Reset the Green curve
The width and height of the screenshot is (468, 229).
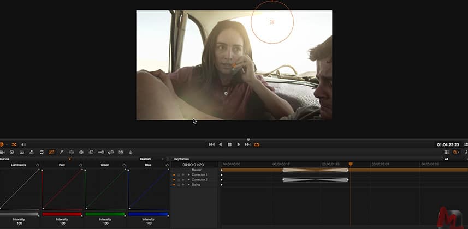(x=124, y=165)
